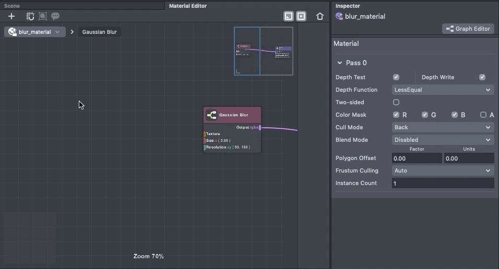Toggle the minimap panel icon
The height and width of the screenshot is (269, 499).
(x=289, y=16)
